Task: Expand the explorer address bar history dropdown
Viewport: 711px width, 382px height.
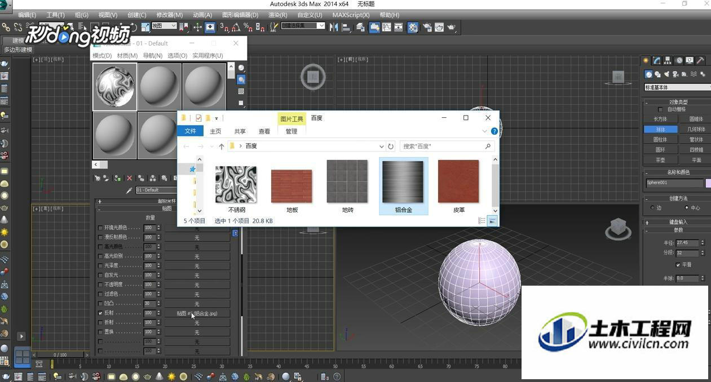Action: pyautogui.click(x=382, y=146)
